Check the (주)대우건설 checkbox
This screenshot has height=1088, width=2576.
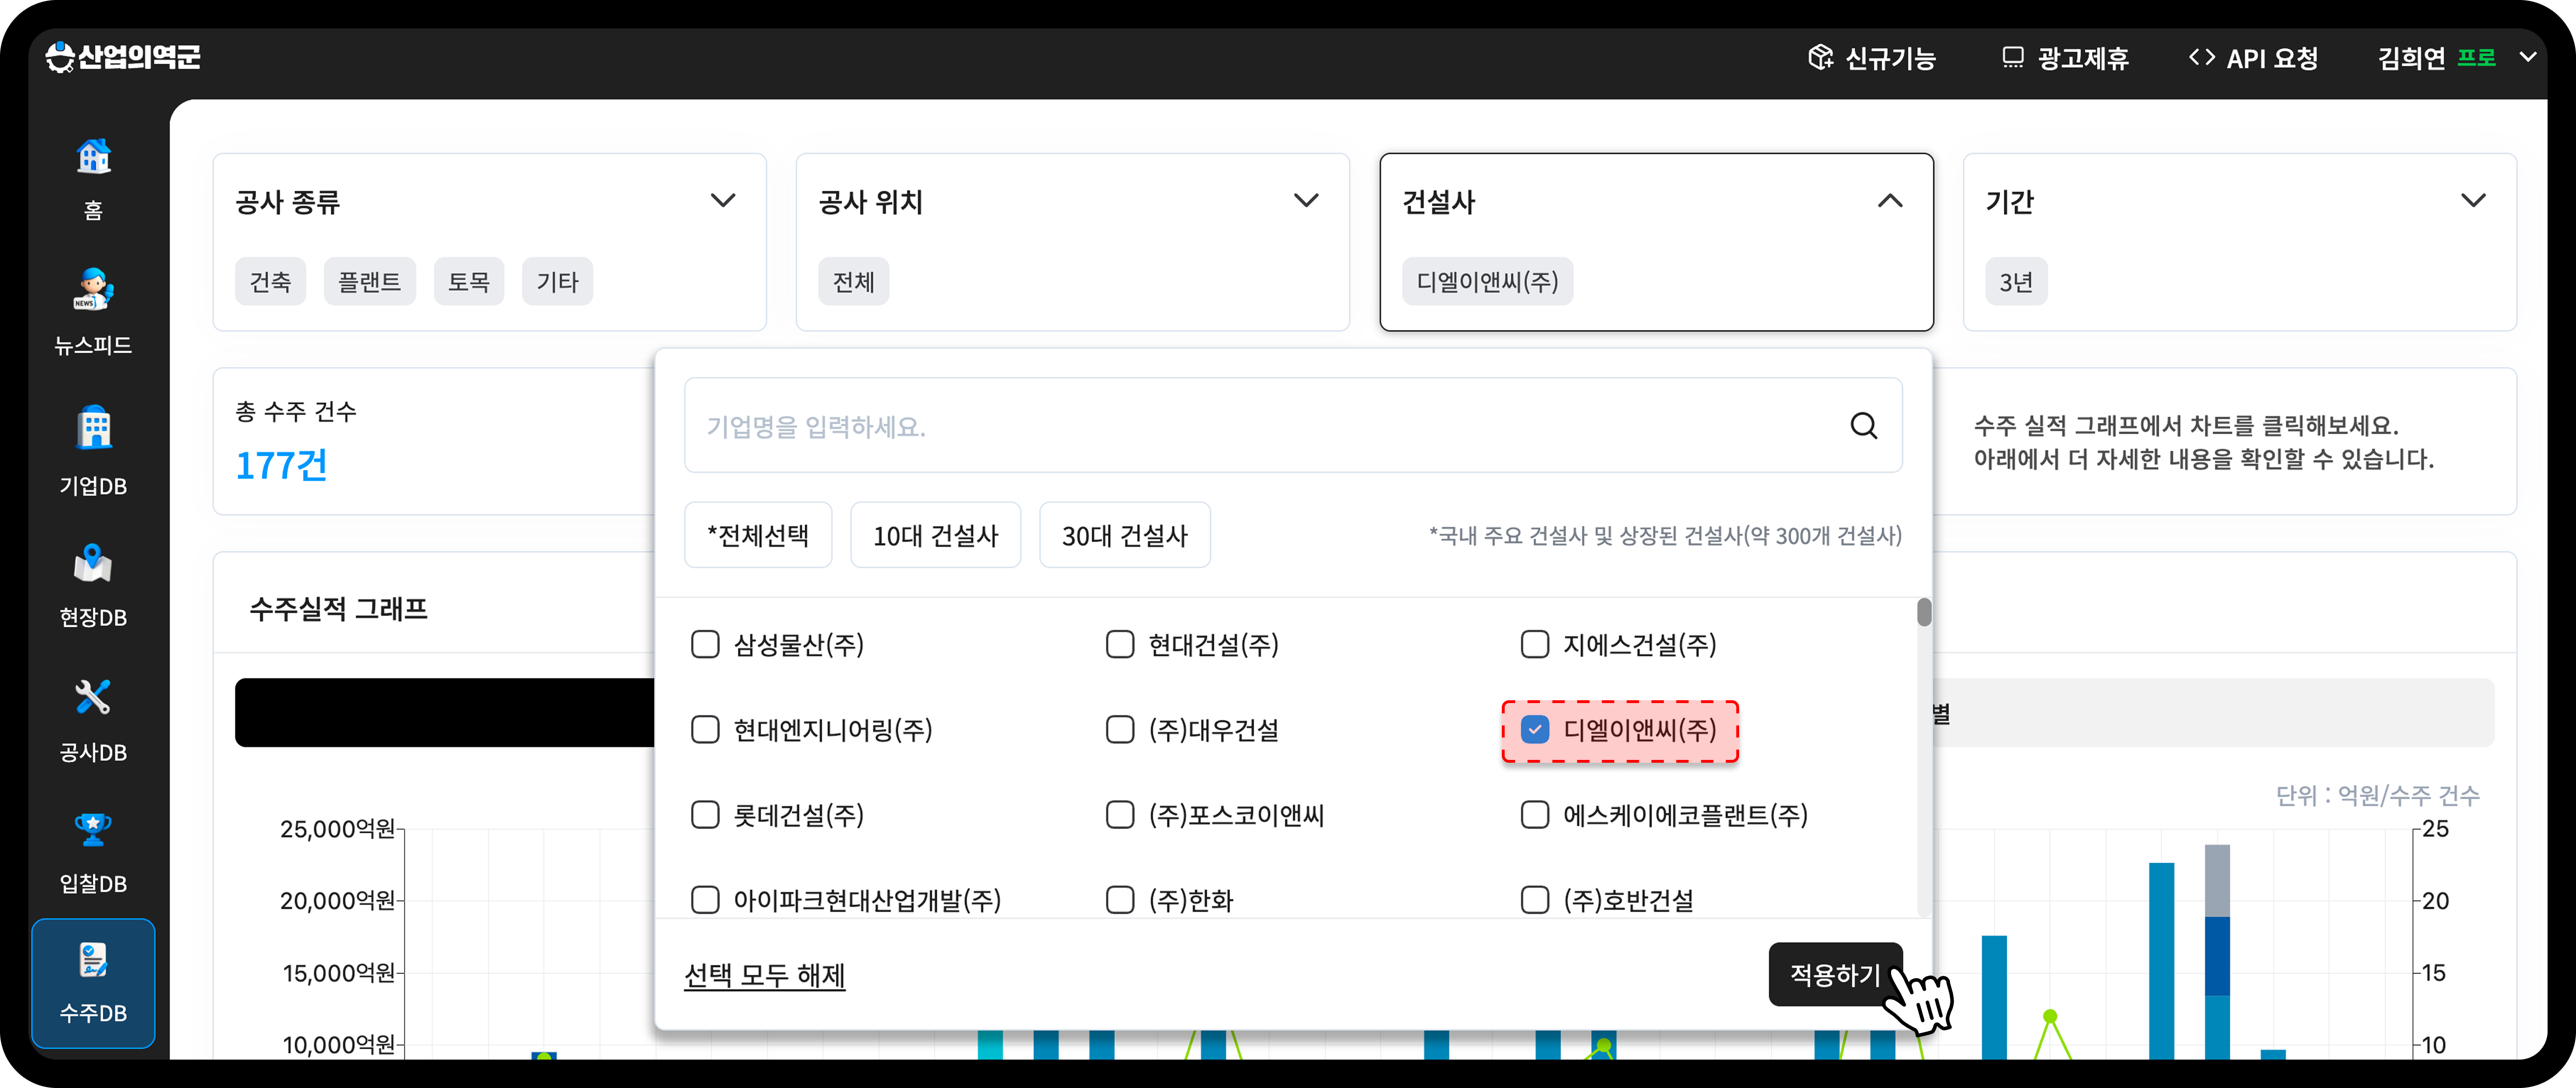(1120, 729)
